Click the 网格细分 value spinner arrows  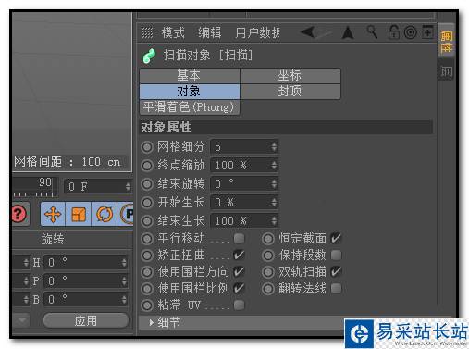coord(274,147)
